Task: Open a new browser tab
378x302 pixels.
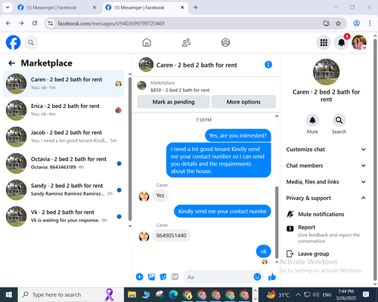Action: tap(196, 8)
